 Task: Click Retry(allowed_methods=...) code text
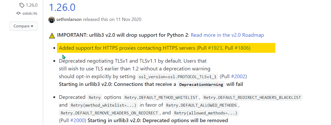pos(206,113)
